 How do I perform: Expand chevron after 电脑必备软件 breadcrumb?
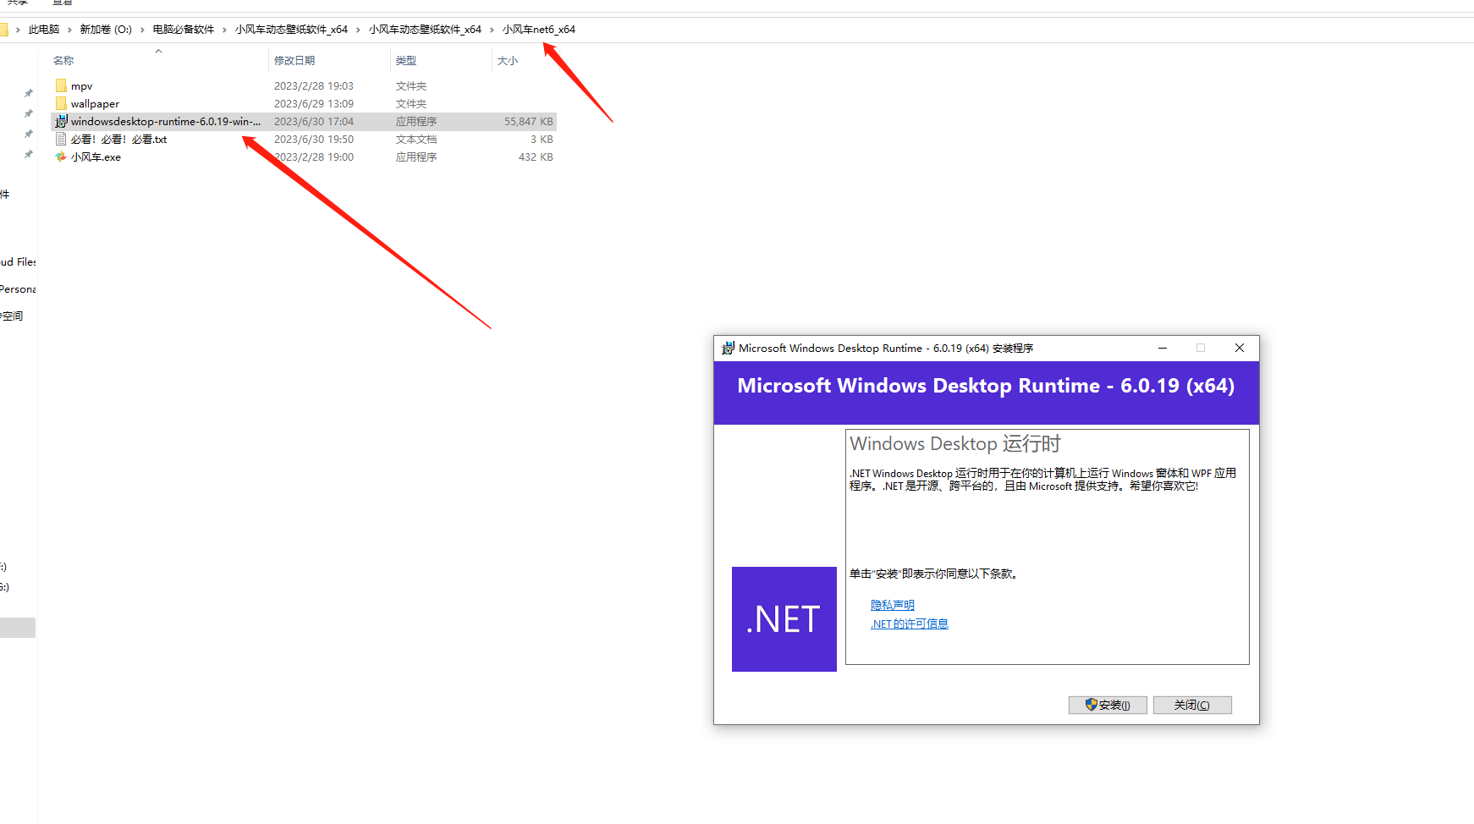224,30
